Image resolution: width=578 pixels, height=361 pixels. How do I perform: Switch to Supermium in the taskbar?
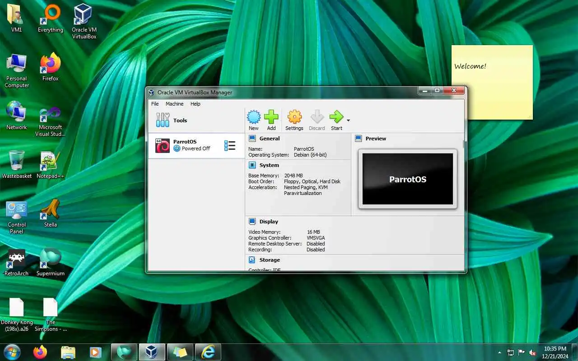(x=124, y=352)
